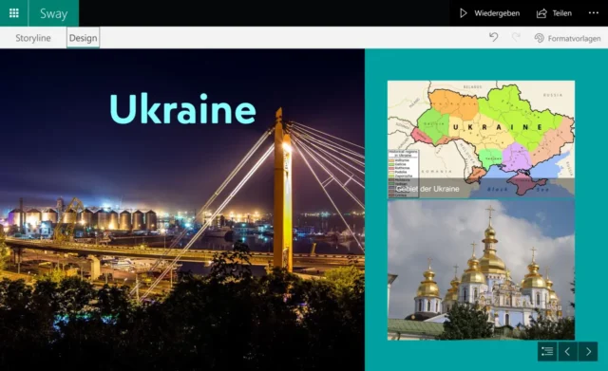Image resolution: width=608 pixels, height=371 pixels.
Task: Go to the next section arrow
Action: [588, 352]
